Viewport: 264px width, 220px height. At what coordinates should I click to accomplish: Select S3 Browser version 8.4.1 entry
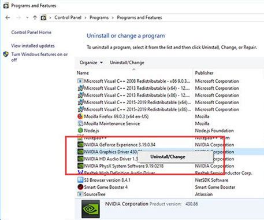(107, 180)
